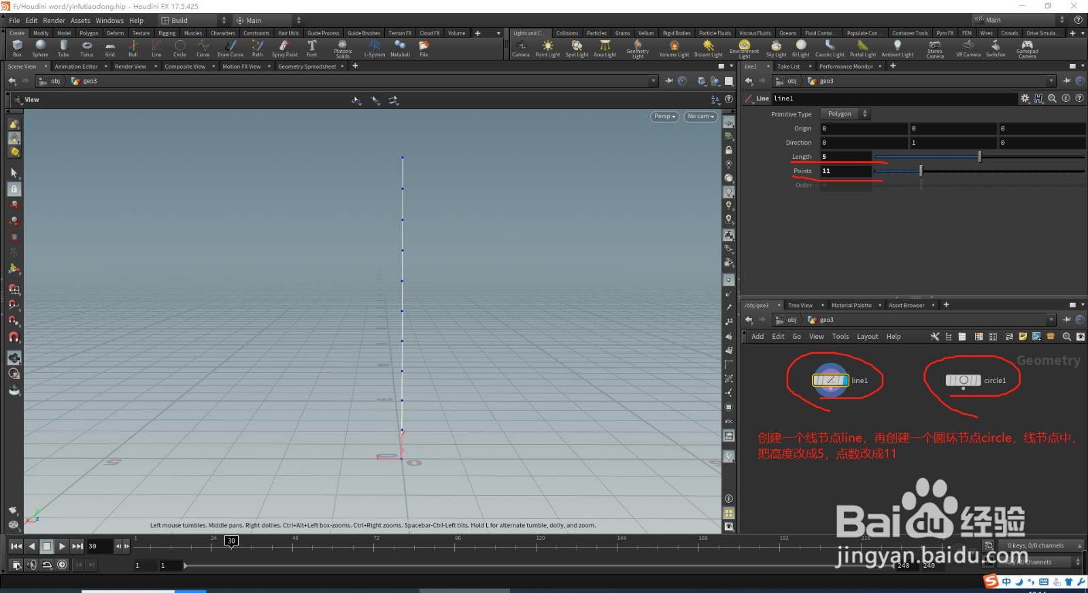Open the network editor Add menu

tap(758, 336)
